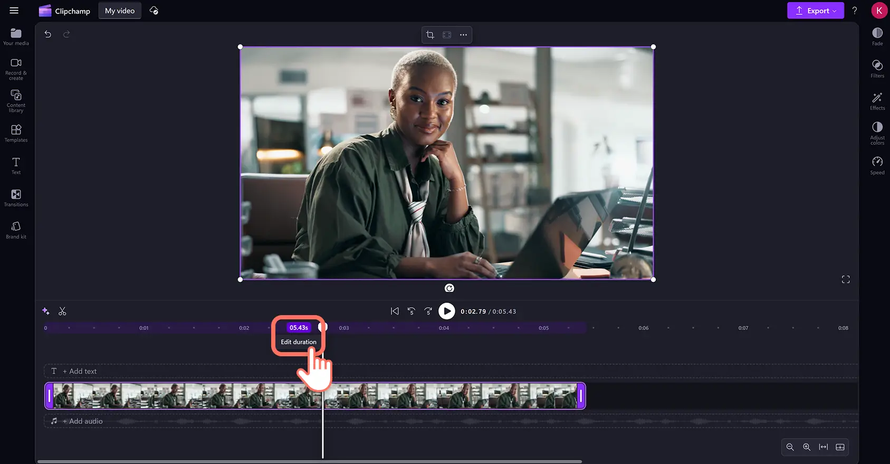Enter fullscreen preview mode
This screenshot has width=890, height=464.
[845, 279]
